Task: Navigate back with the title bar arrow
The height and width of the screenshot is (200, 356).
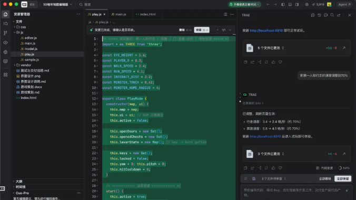Action: pyautogui.click(x=268, y=4)
